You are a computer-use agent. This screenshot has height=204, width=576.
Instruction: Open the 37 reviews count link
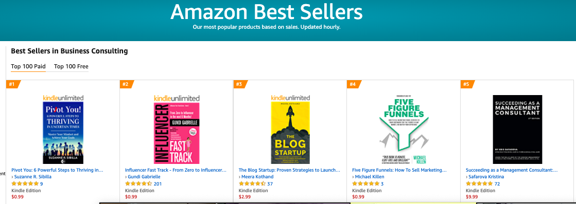point(270,184)
